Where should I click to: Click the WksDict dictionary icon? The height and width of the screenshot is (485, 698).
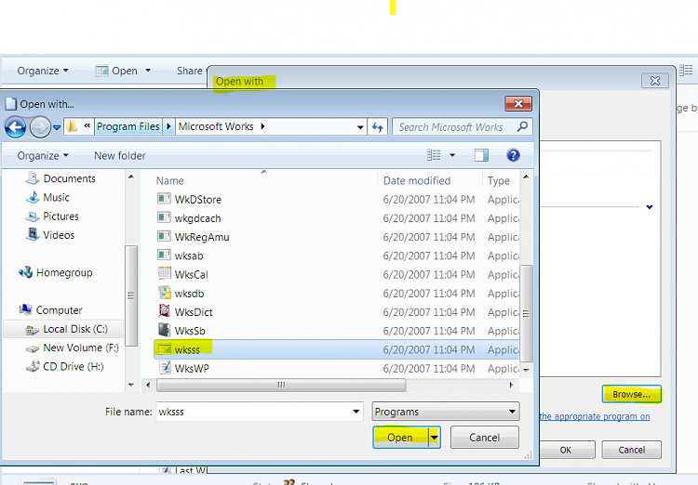coord(164,311)
